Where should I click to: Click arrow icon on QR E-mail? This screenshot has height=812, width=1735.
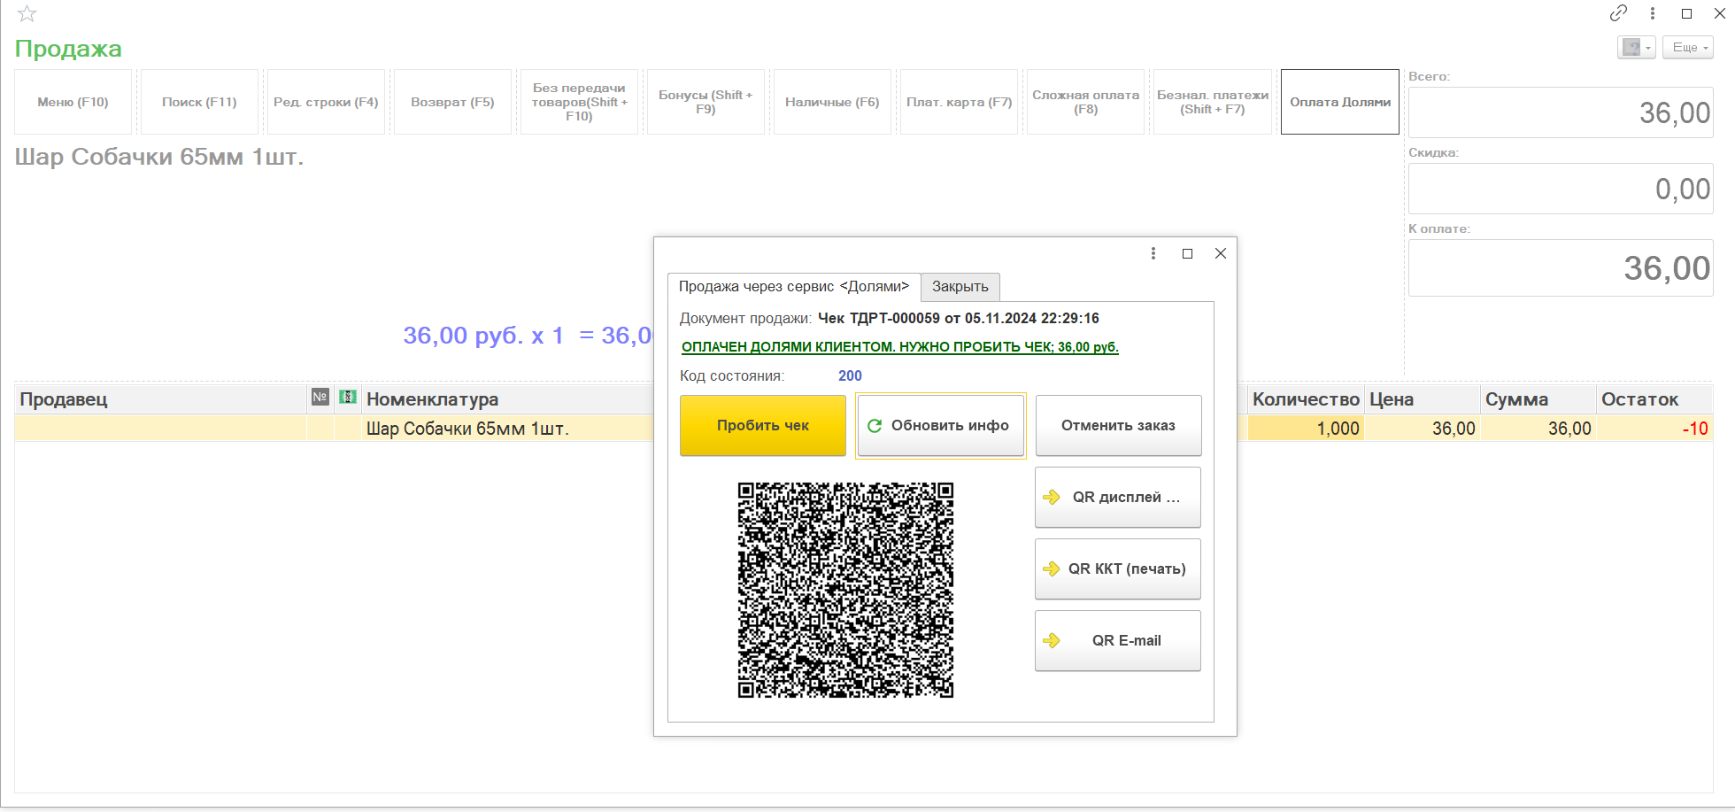click(x=1052, y=641)
